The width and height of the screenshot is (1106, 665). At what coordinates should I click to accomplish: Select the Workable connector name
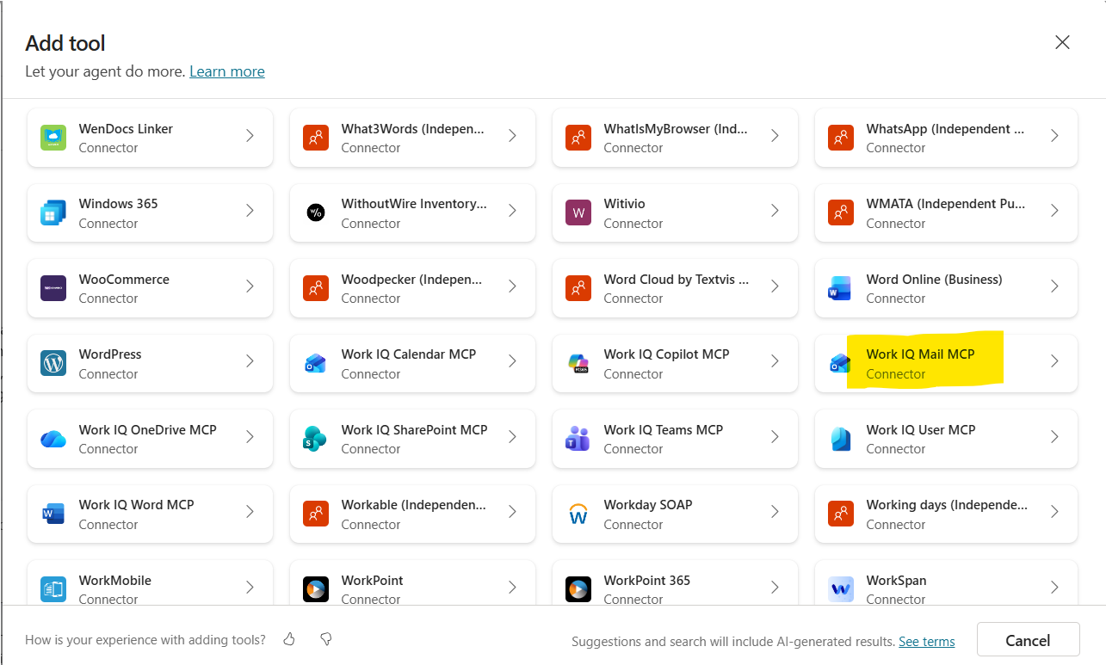(x=413, y=505)
